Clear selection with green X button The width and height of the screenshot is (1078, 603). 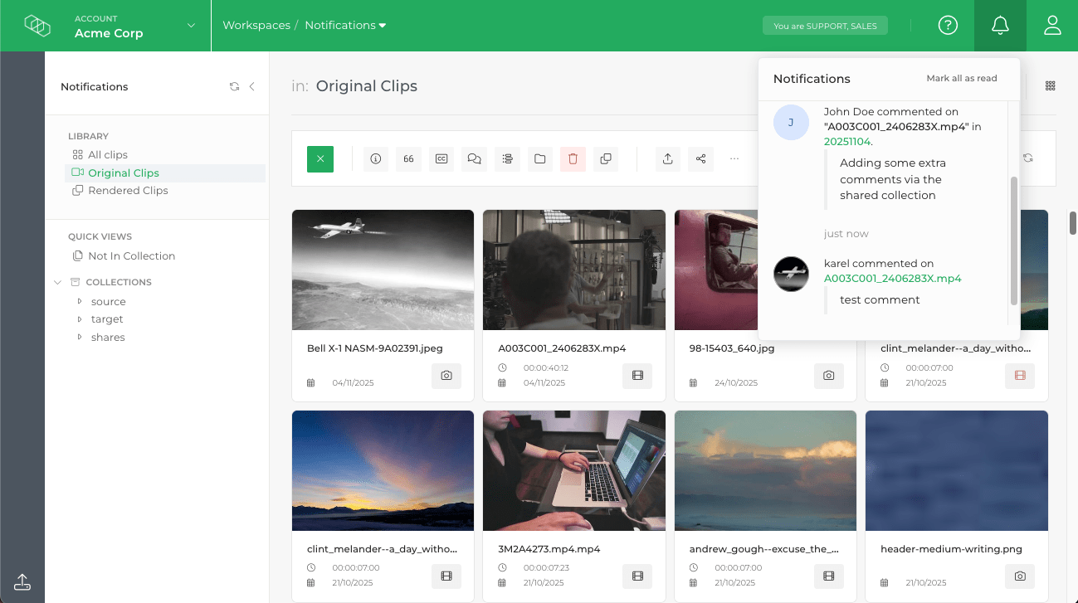[320, 158]
